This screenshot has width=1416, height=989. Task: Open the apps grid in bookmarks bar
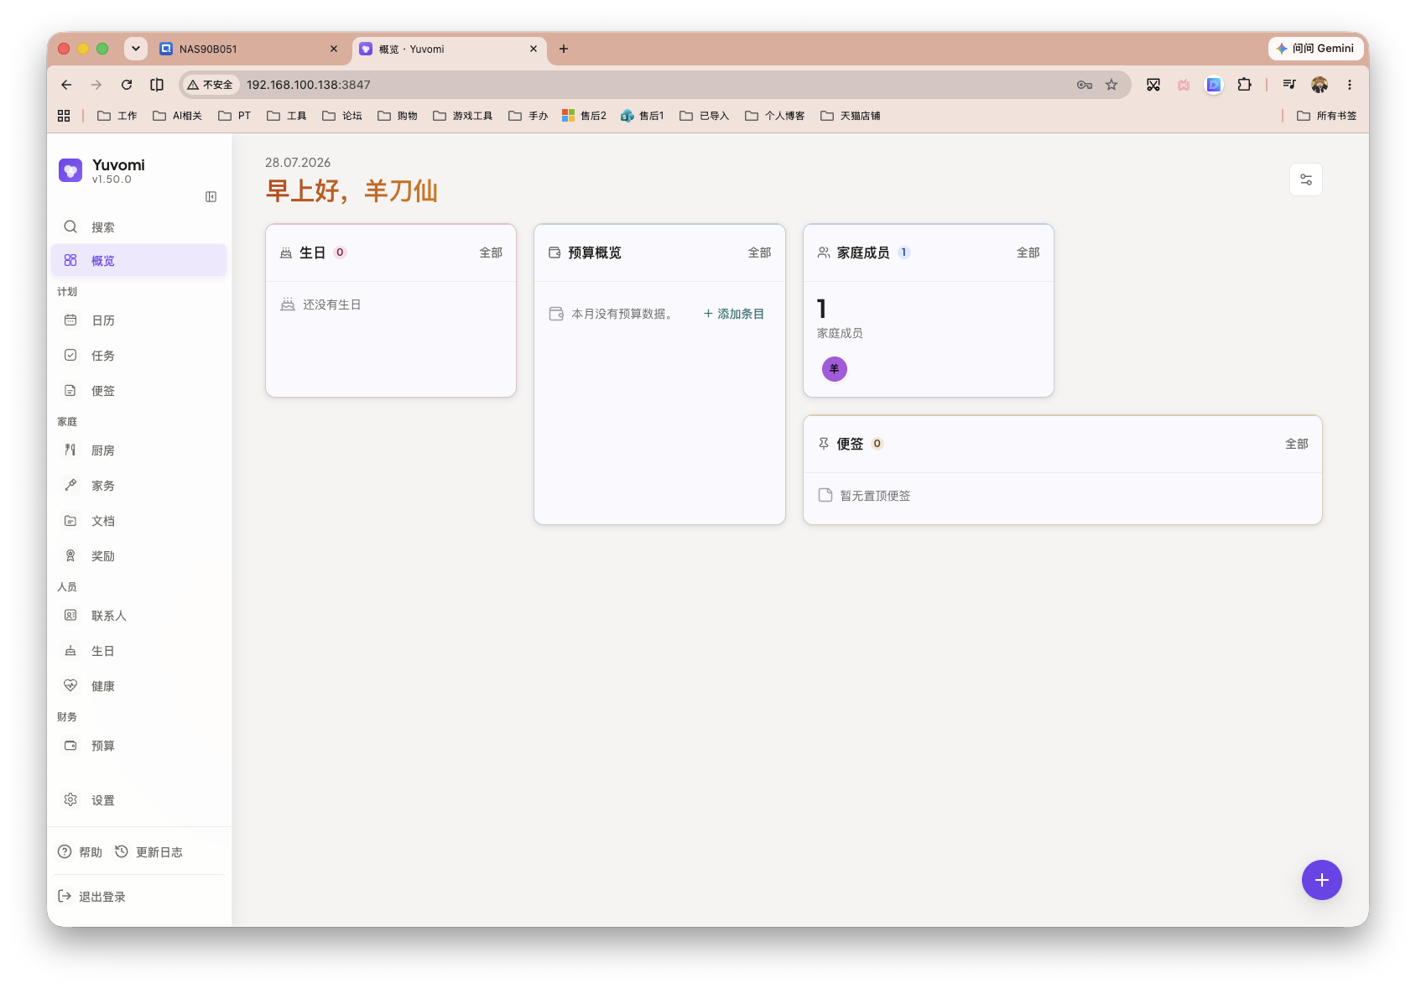coord(64,116)
